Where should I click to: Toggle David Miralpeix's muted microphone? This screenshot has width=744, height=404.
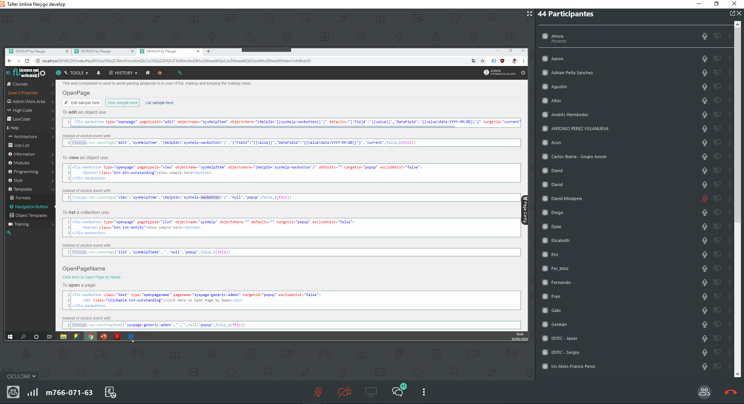coord(704,199)
